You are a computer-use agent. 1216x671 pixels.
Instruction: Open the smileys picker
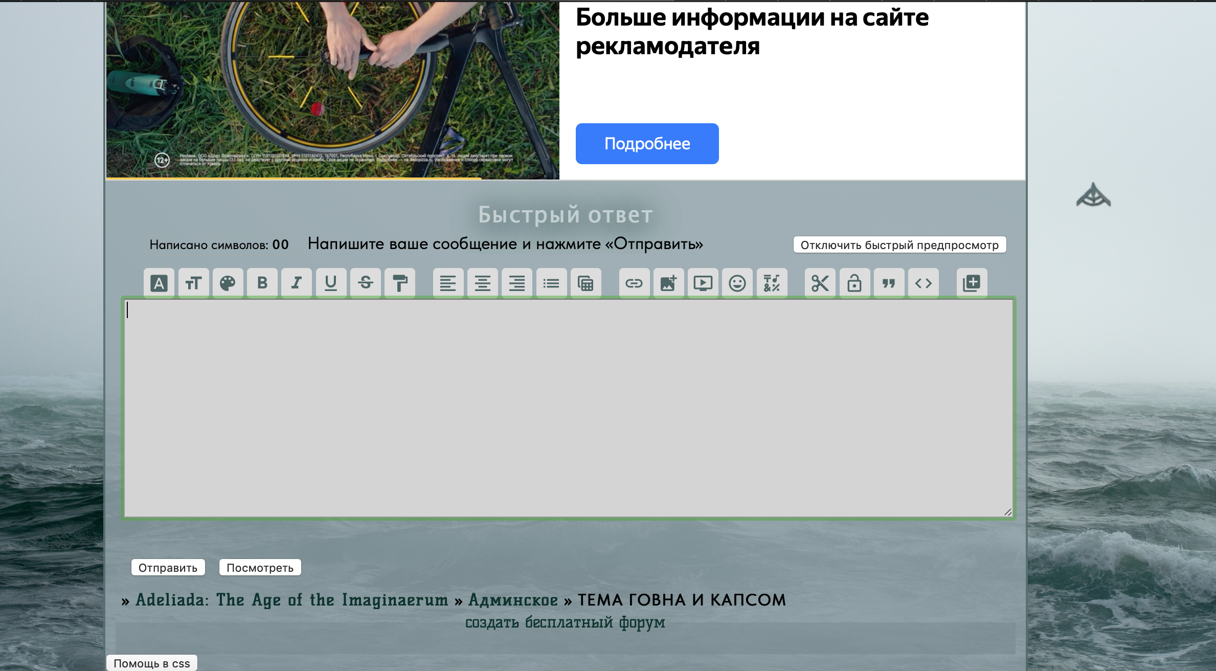737,283
